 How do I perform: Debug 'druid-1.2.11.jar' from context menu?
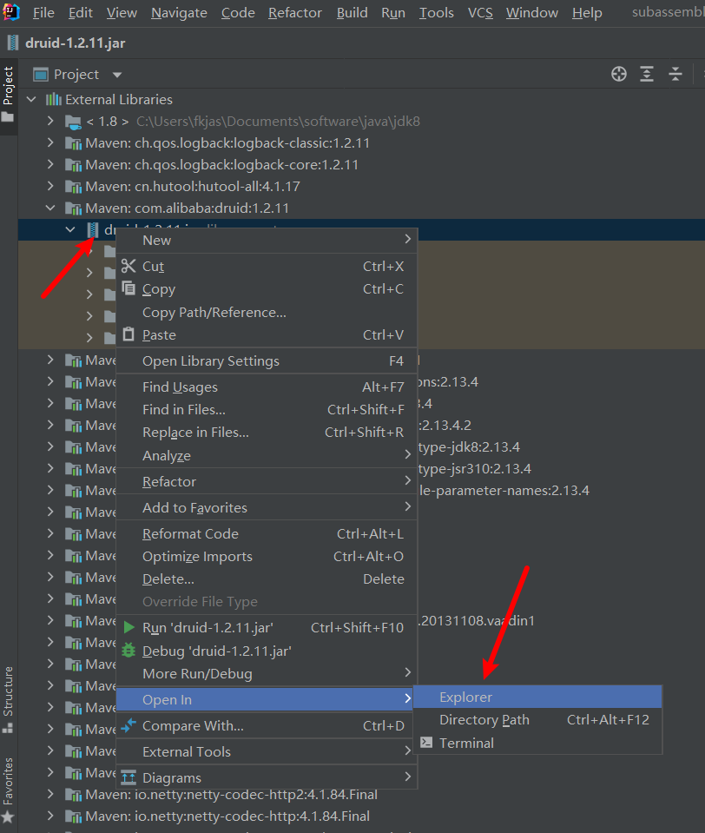tap(267, 651)
